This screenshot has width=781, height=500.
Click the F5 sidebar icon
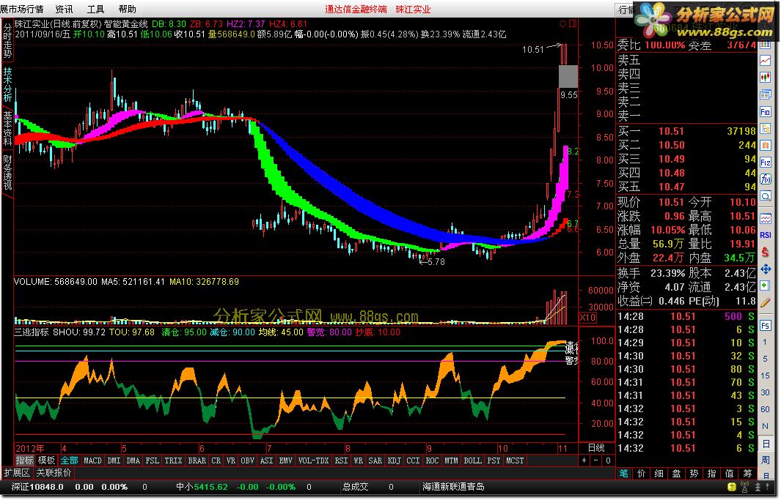765,326
